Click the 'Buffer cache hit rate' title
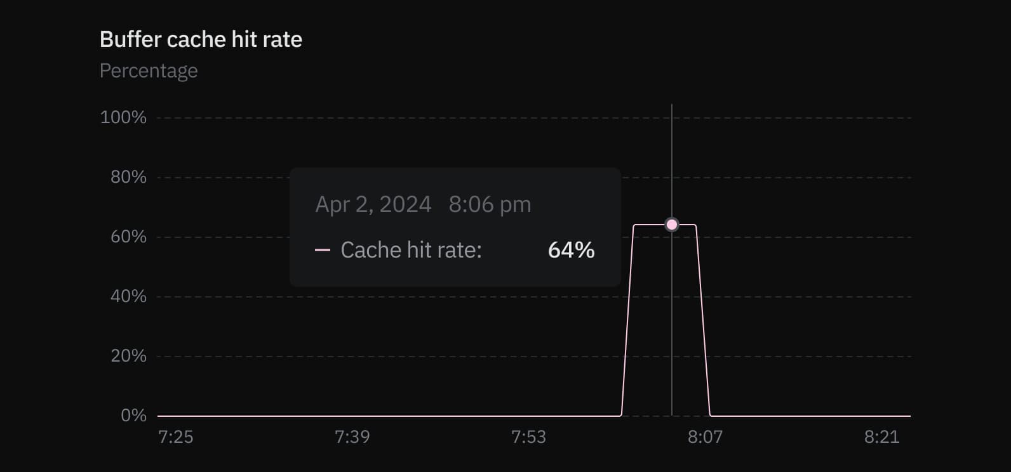Screen dimensions: 1011x472 click(201, 39)
